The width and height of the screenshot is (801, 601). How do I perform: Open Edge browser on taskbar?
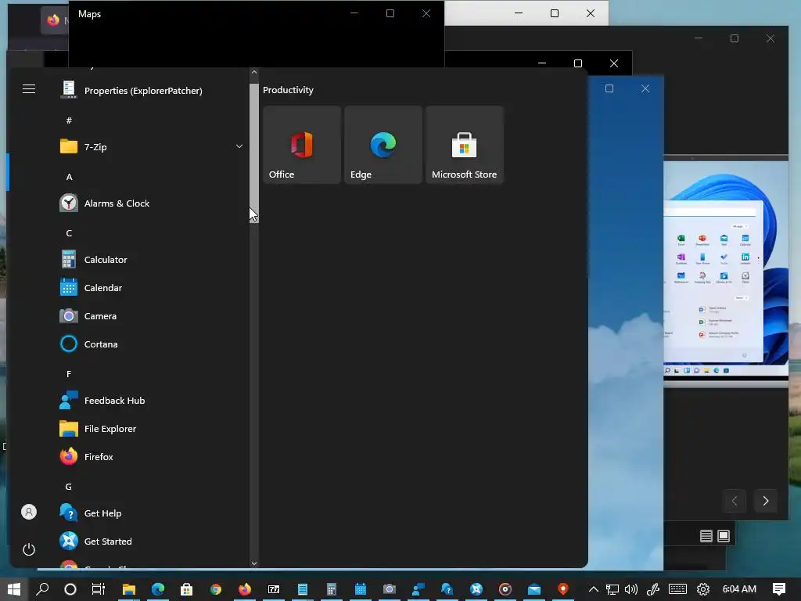pyautogui.click(x=158, y=589)
